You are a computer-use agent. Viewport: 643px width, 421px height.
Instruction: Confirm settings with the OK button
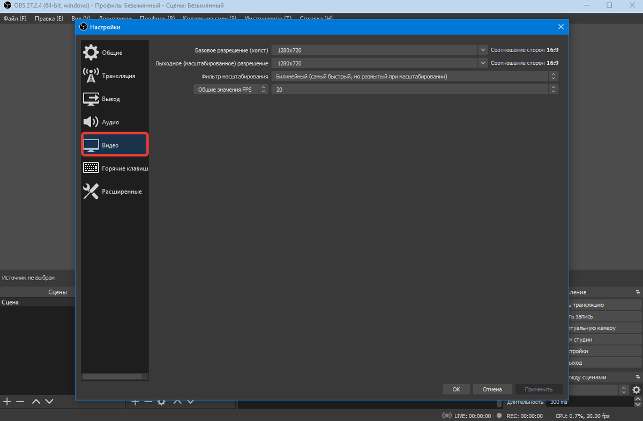click(456, 389)
